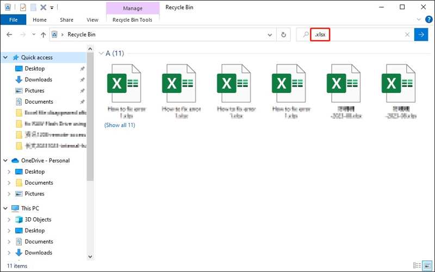Open the Help question mark icon
Viewport: 435px width, 272px height.
click(x=428, y=20)
